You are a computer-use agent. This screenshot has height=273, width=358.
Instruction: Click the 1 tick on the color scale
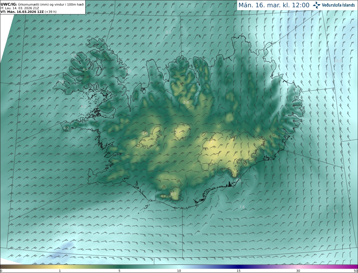pyautogui.click(x=60, y=271)
